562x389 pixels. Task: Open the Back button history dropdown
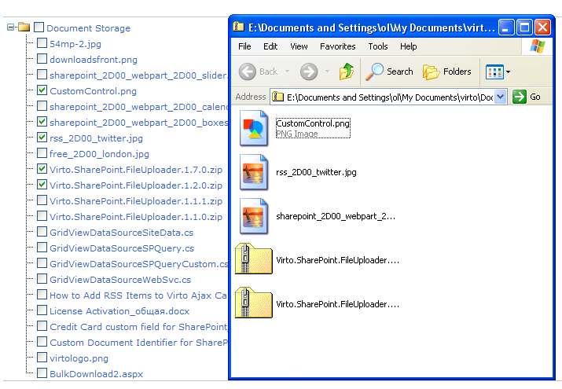click(288, 72)
